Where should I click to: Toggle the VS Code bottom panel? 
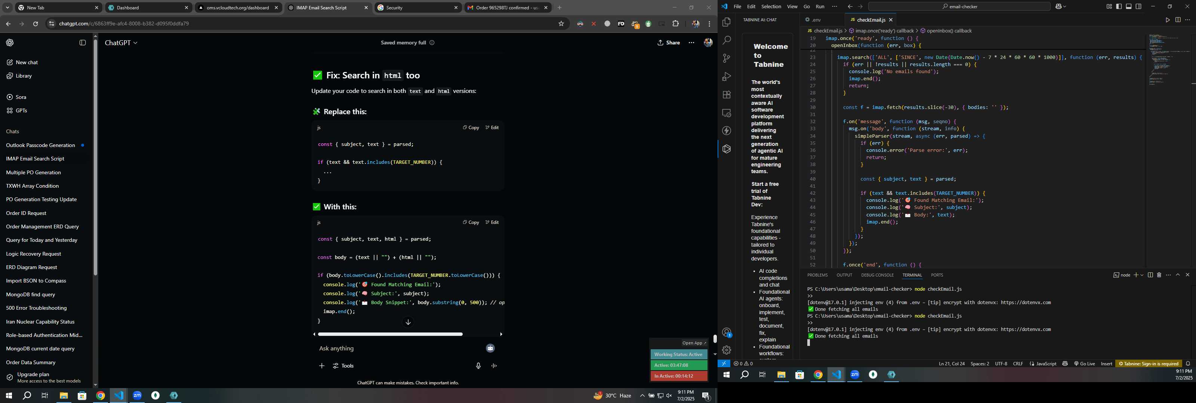click(1129, 6)
